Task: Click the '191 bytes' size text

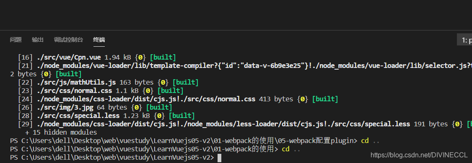Action: coord(431,124)
